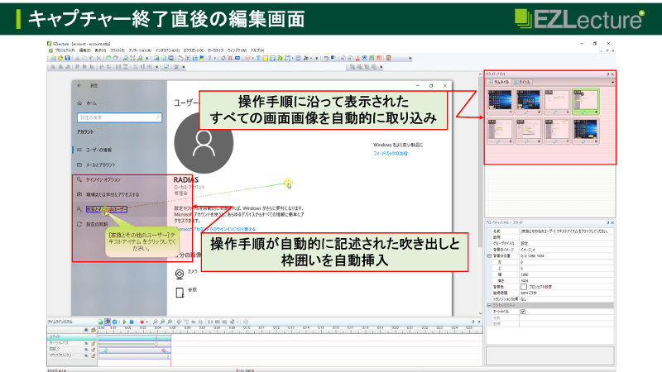Screen dimensions: 662x372
Task: Open dropdown arrow beside the record button
Action: click(147, 322)
